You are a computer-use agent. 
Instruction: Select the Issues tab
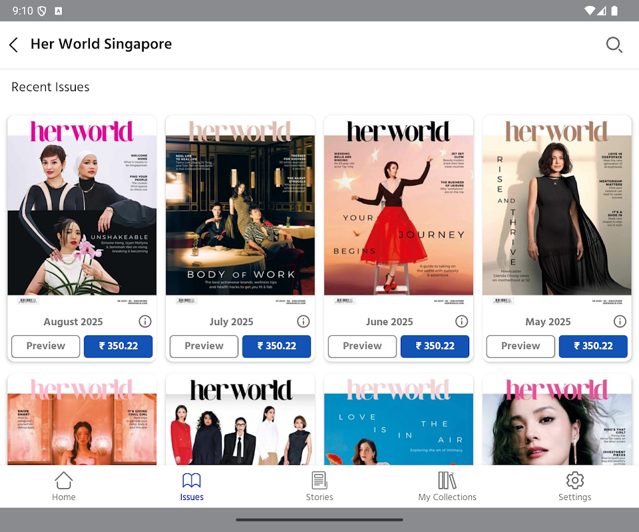click(192, 486)
